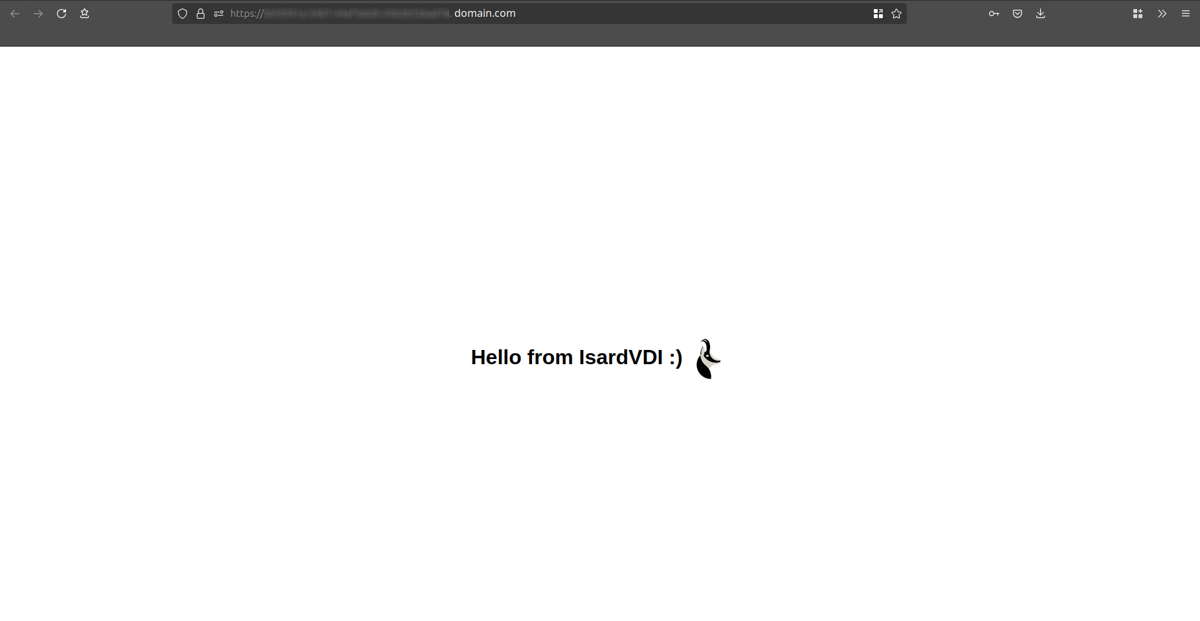Click the forward navigation arrow

(x=38, y=14)
